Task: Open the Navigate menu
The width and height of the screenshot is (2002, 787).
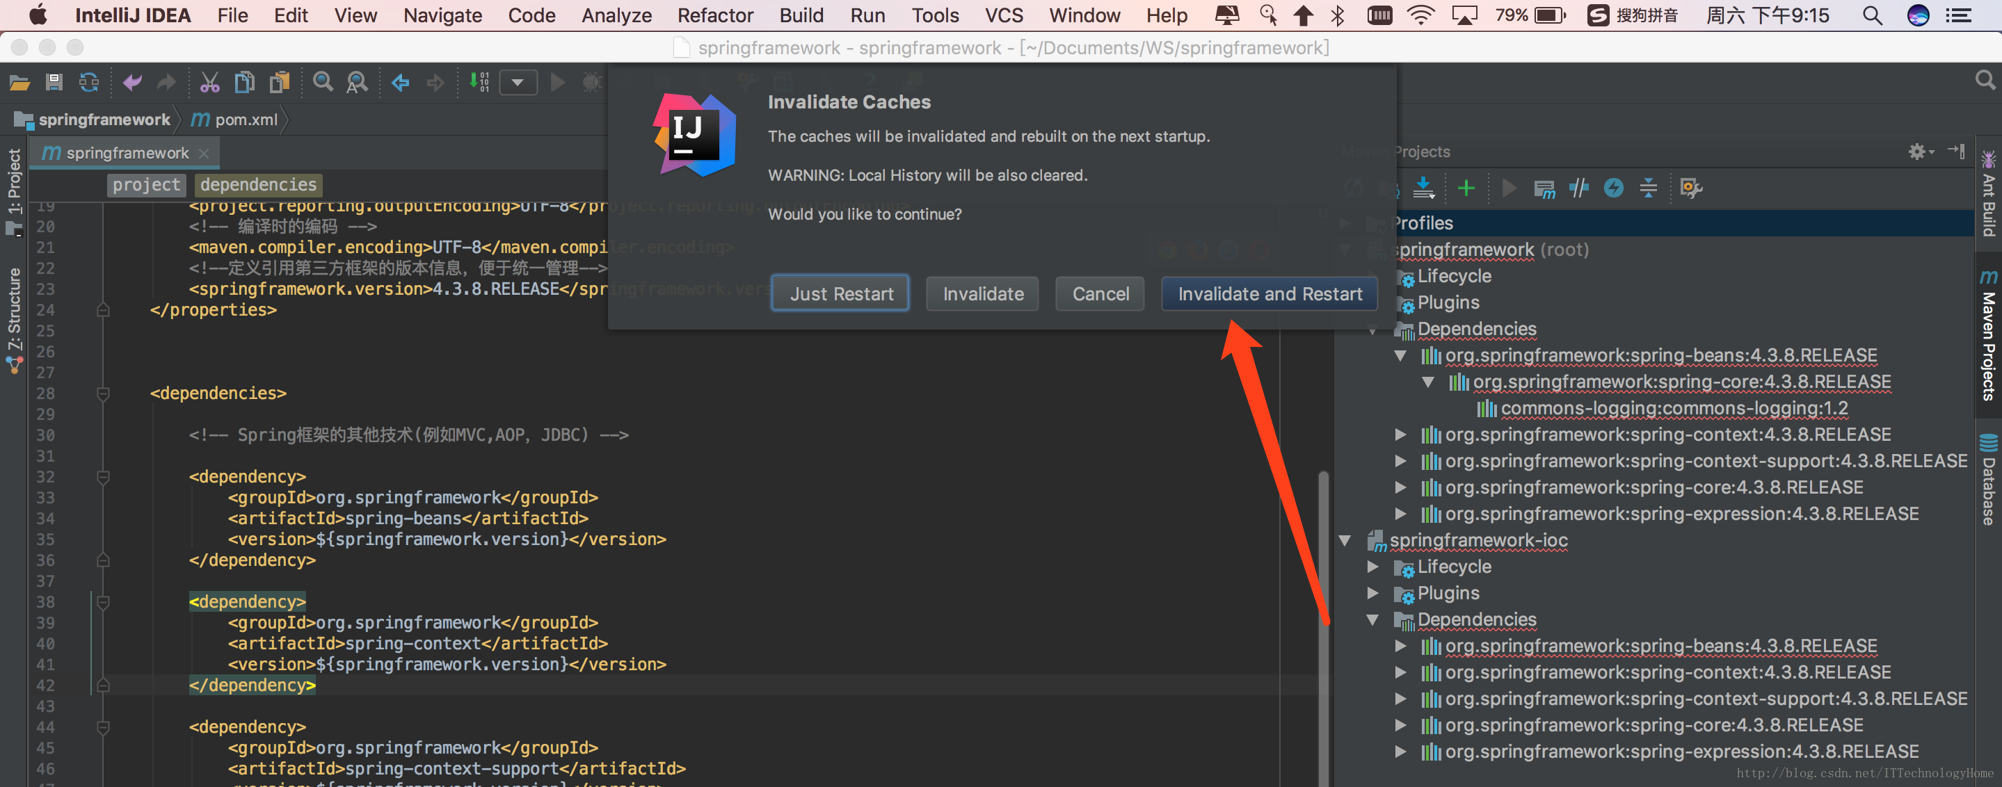Action: pyautogui.click(x=442, y=15)
